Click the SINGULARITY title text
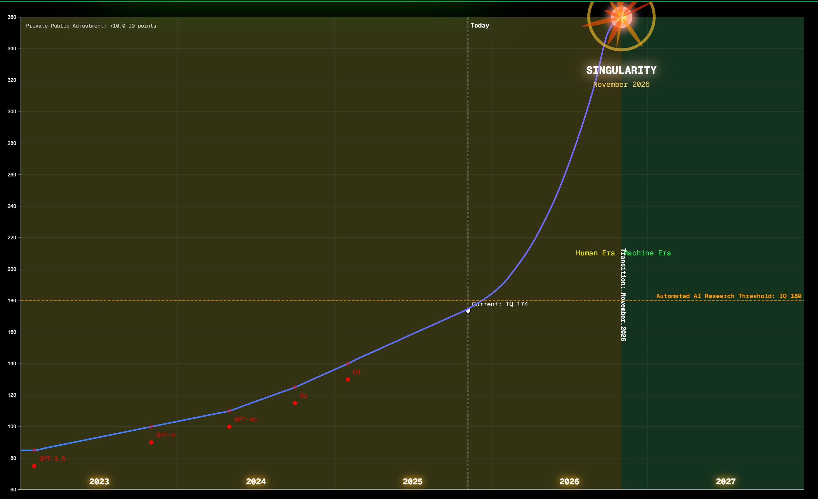The width and height of the screenshot is (818, 499). pyautogui.click(x=621, y=70)
